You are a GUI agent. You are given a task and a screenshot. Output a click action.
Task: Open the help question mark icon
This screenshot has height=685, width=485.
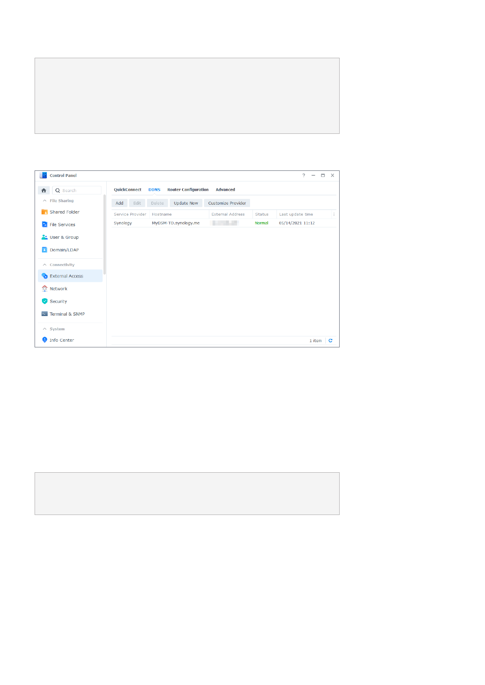(303, 176)
